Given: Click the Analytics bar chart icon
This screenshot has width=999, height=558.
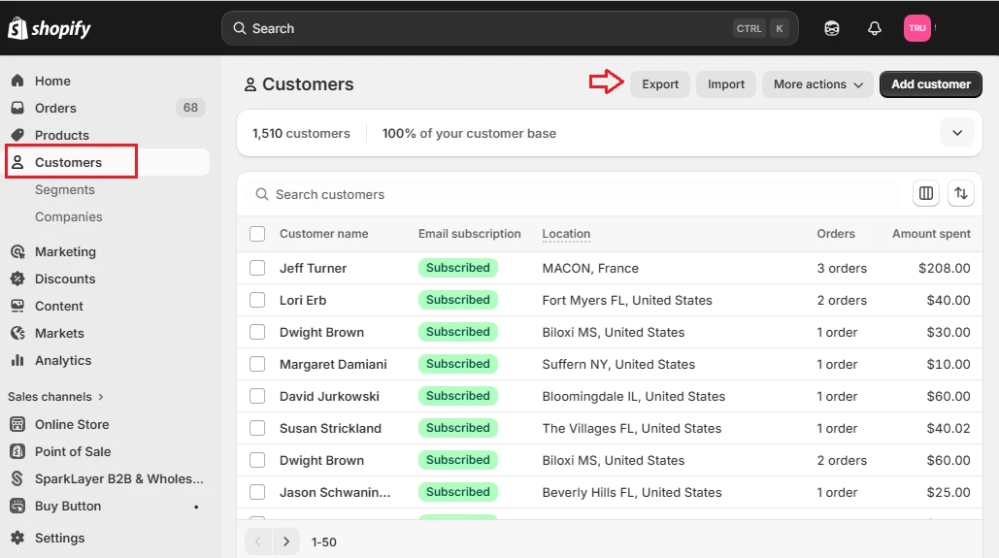Looking at the screenshot, I should tap(17, 361).
